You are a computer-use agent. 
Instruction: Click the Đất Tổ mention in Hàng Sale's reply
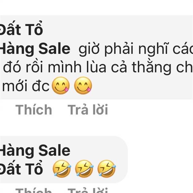(21, 169)
